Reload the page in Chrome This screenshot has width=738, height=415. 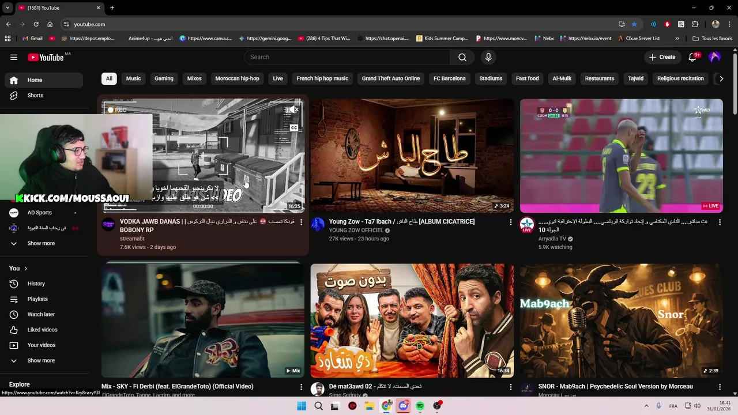point(36,24)
